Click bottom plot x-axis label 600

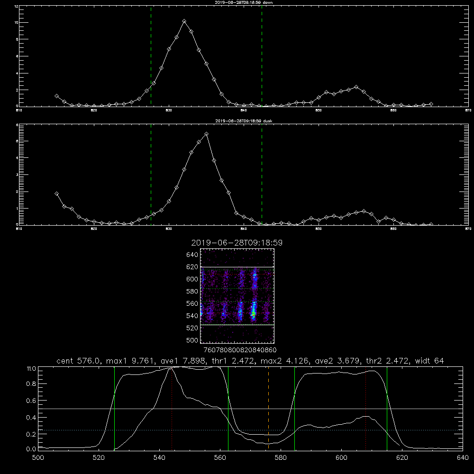coord(341,458)
